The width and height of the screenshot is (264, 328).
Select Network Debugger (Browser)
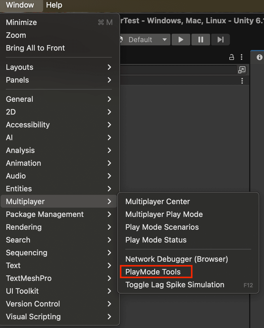tap(176, 259)
